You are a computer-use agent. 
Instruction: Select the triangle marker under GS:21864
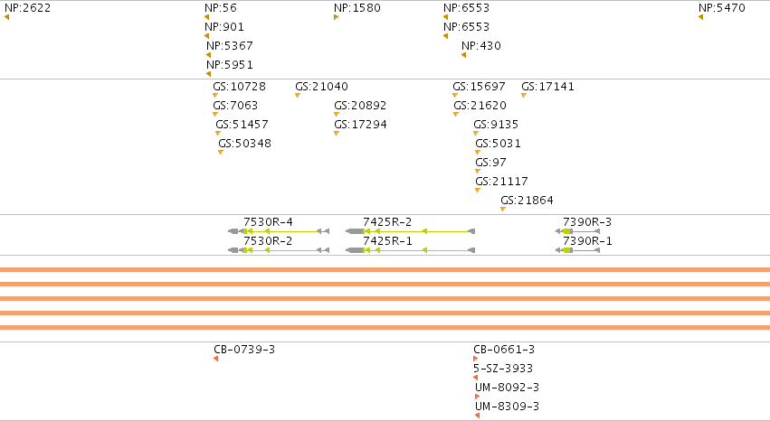pos(503,210)
